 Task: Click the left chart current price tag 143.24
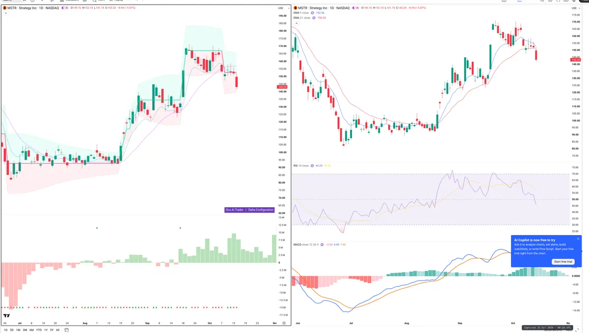point(281,87)
